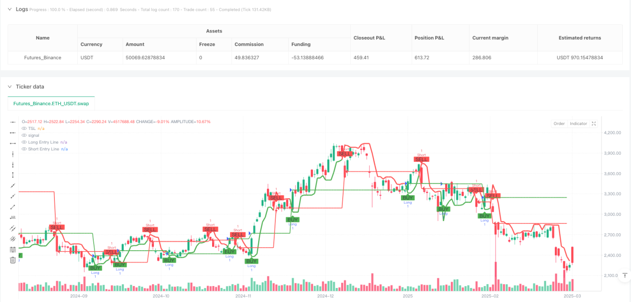Click the 2024-12 date on the time axis
The image size is (631, 302).
[x=326, y=296]
